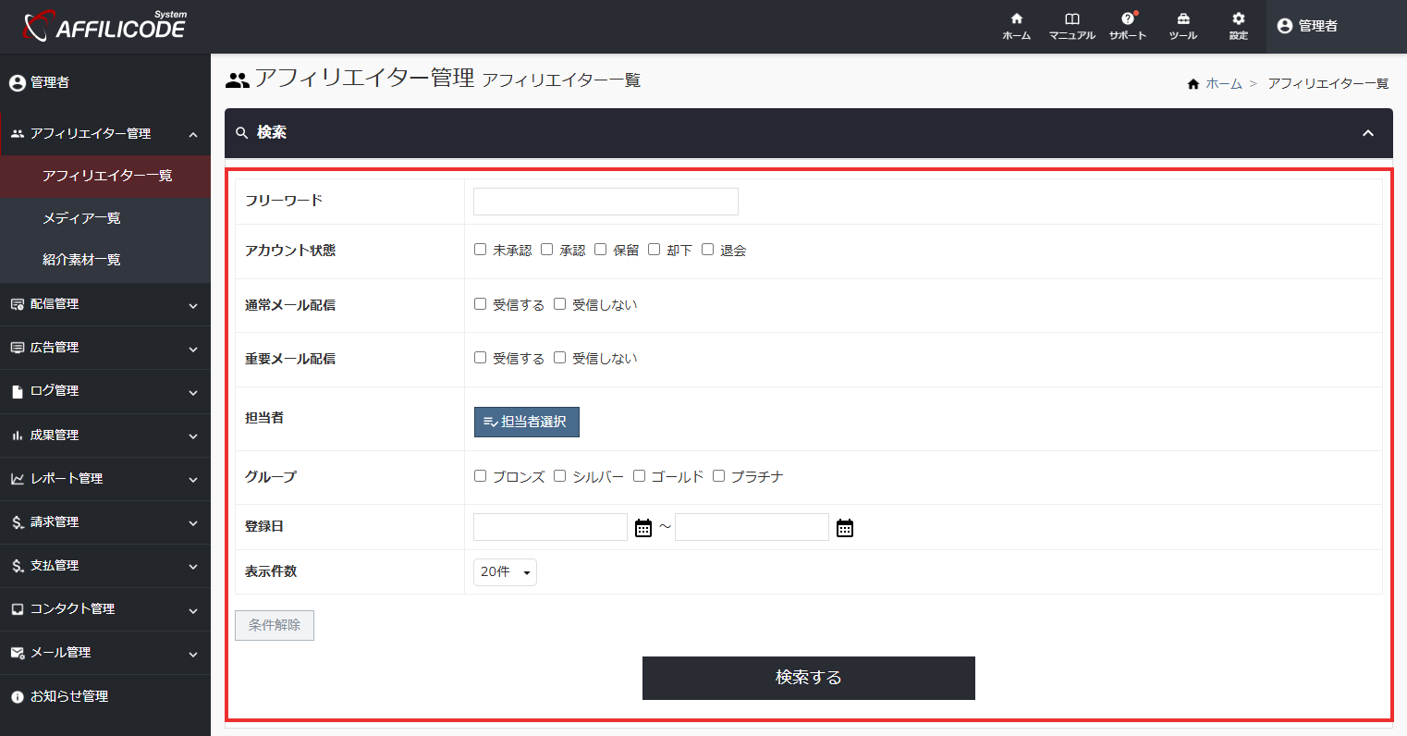The width and height of the screenshot is (1407, 736).
Task: Open the ツール tools icon
Action: pos(1183,26)
